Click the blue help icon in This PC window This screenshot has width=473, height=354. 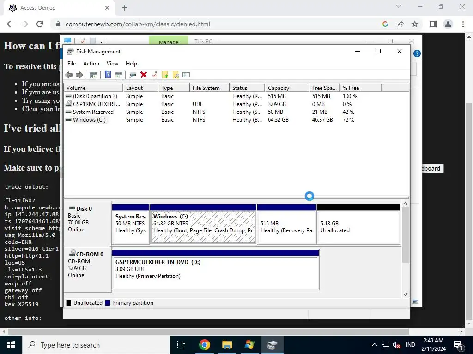(417, 53)
